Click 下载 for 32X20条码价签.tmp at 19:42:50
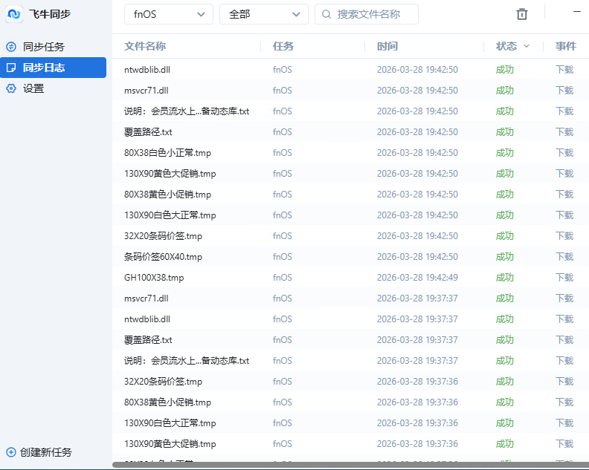 click(564, 236)
